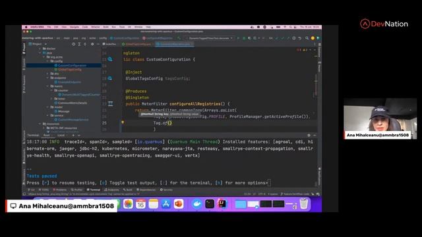Click the injection gutter icon beside GlobalTagsConfig field
This screenshot has width=422, height=237.
pyautogui.click(x=110, y=78)
